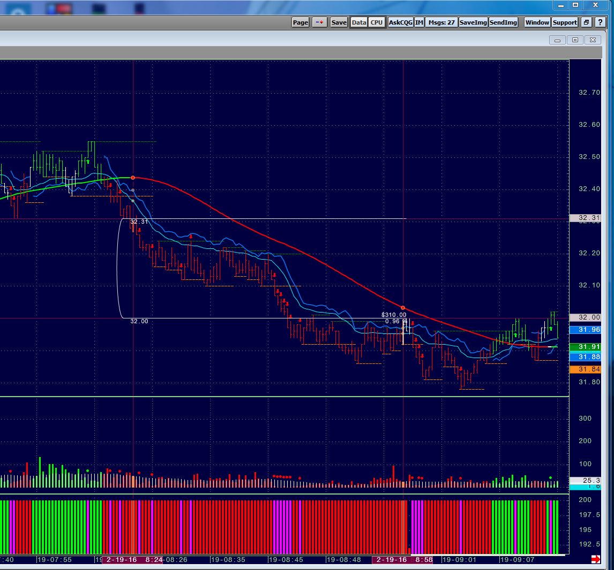Open the Msgs: 27 messages
The image size is (614, 570).
(441, 22)
